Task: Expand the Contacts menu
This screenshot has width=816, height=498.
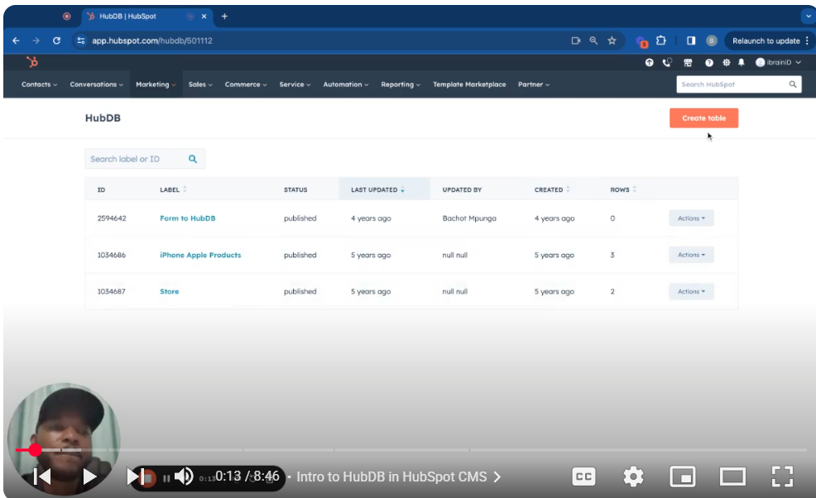Action: 39,84
